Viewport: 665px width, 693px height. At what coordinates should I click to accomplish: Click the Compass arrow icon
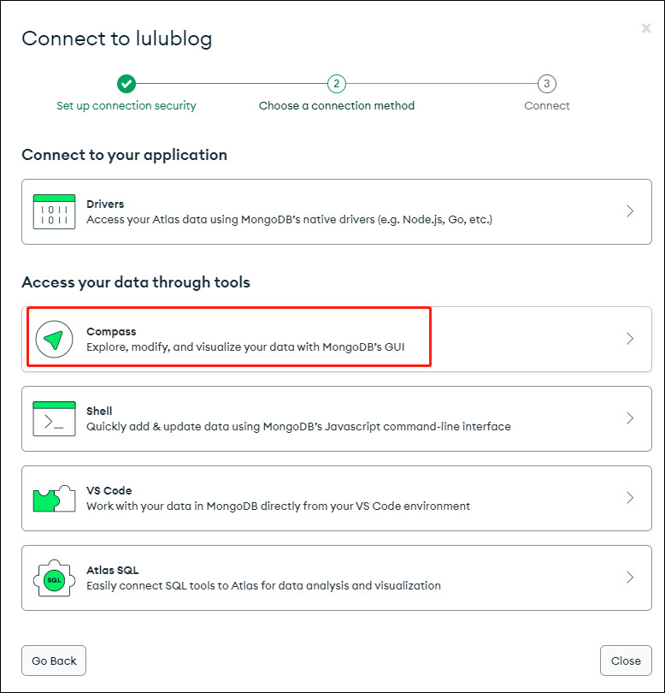click(x=54, y=339)
